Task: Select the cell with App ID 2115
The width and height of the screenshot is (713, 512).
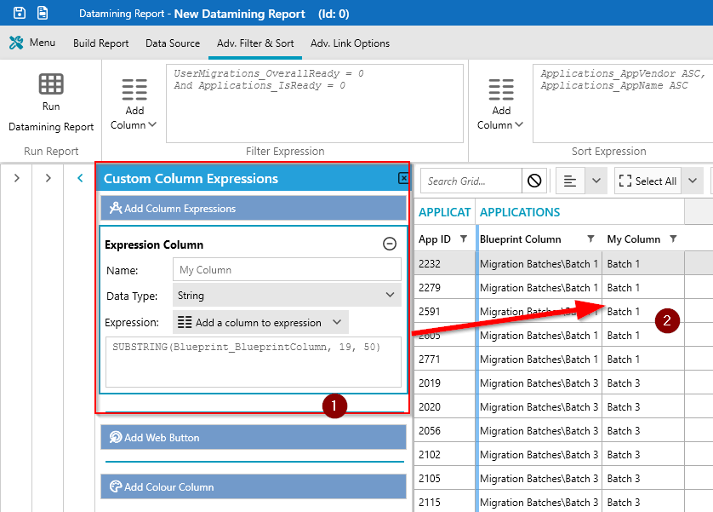Action: tap(445, 502)
